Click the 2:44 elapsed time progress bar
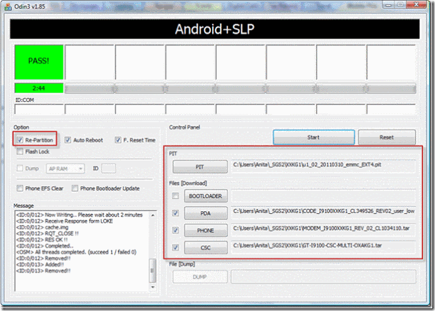 39,88
